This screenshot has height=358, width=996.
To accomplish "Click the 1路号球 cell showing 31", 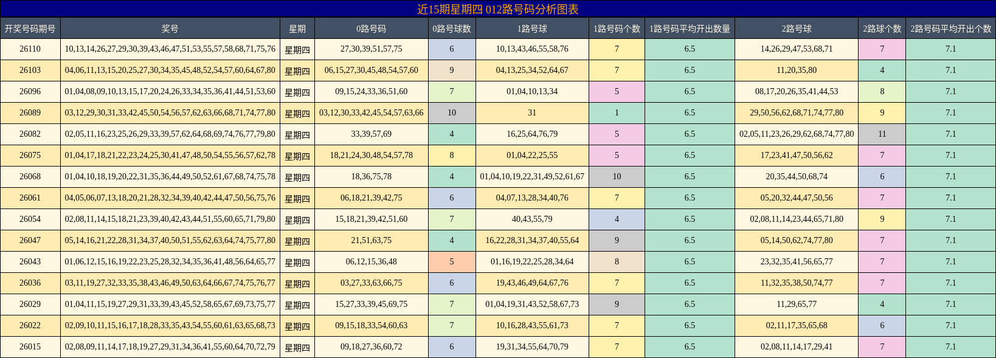I will coord(532,113).
